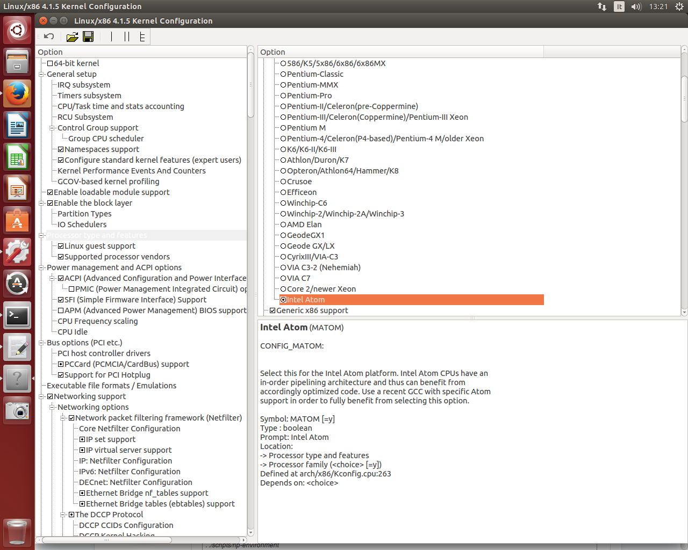
Task: Open the Screenshot camera launcher icon
Action: [17, 410]
